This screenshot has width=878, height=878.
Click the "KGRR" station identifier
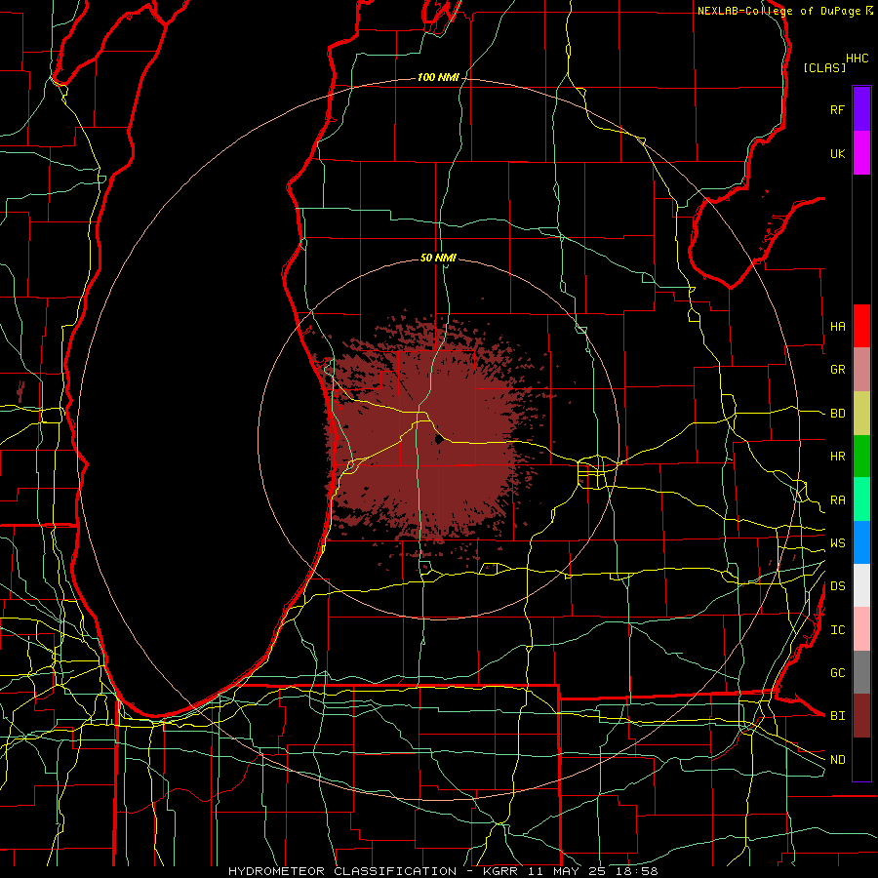point(500,871)
